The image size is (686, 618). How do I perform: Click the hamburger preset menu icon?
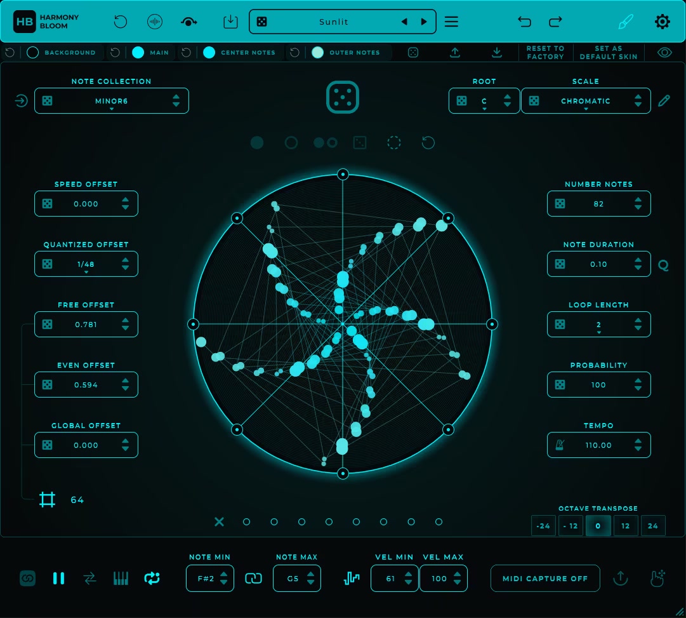pos(451,22)
